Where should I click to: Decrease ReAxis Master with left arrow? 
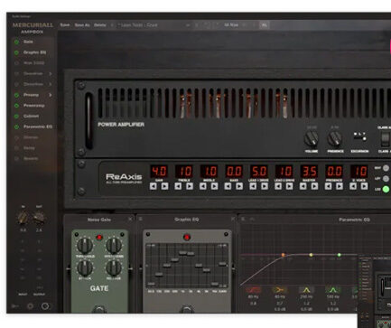point(303,186)
